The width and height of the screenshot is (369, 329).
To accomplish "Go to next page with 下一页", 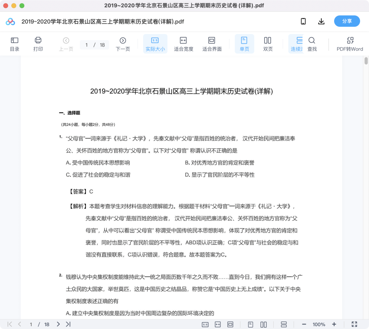I will tap(123, 44).
